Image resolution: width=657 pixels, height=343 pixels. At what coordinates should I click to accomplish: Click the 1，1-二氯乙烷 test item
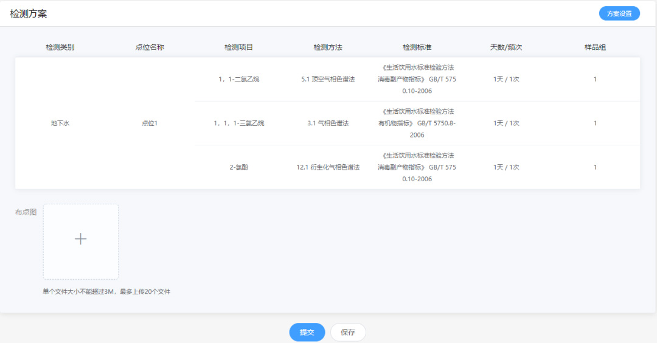click(x=238, y=79)
